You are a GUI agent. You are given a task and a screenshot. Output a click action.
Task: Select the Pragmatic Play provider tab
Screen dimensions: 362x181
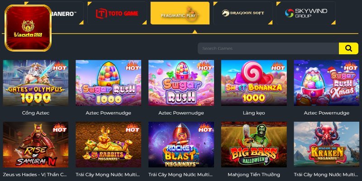click(180, 13)
